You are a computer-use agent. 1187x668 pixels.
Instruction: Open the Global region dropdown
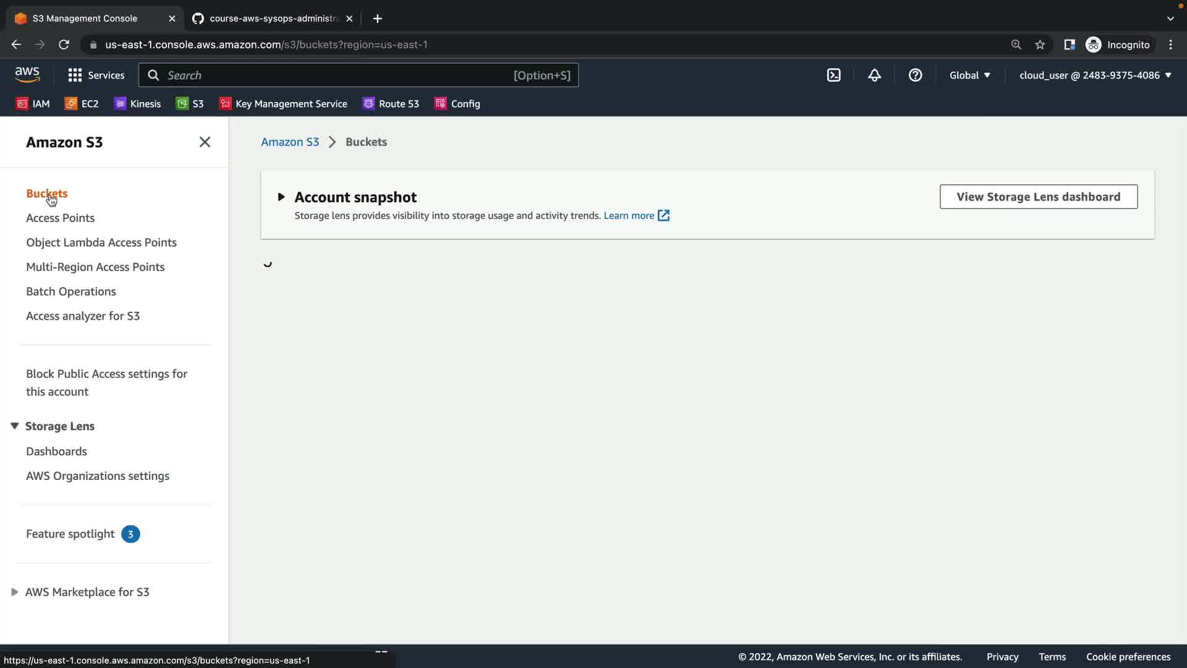tap(969, 75)
